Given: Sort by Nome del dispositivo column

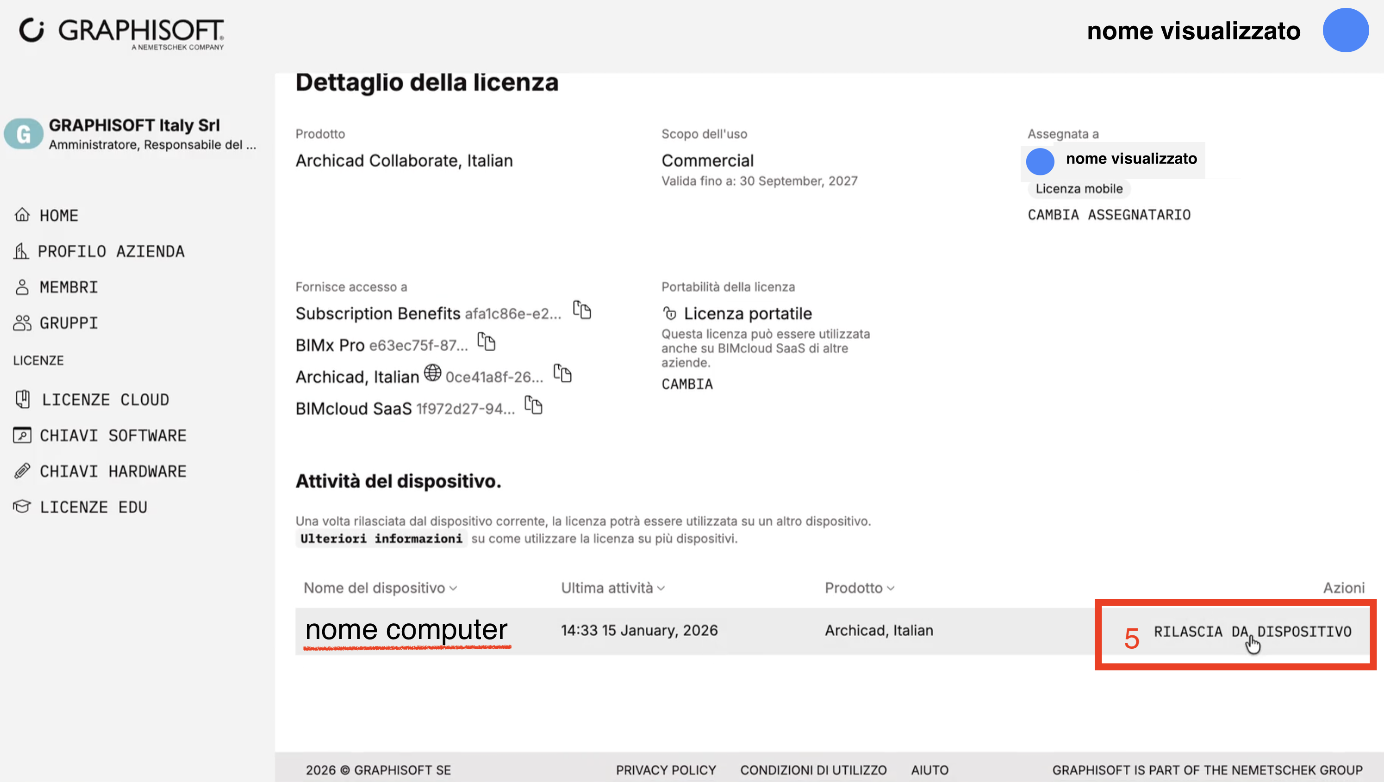Looking at the screenshot, I should click(380, 588).
